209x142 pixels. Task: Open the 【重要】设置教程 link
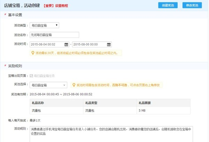[x=56, y=6]
